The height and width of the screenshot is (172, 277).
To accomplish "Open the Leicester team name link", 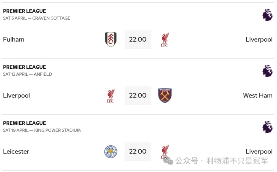I will 16,152.
